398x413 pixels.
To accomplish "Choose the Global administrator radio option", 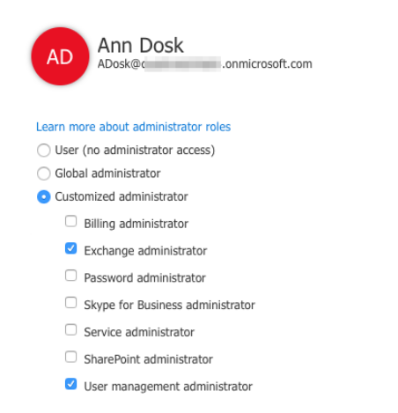I will click(x=44, y=173).
